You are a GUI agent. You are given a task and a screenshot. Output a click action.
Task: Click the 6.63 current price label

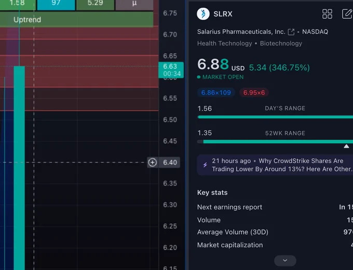171,70
